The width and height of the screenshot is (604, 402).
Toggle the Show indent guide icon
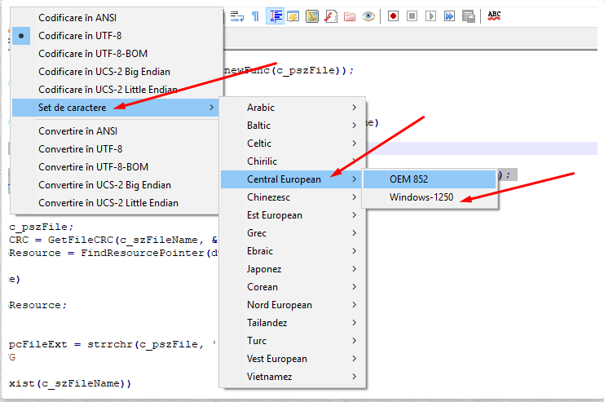[x=275, y=16]
